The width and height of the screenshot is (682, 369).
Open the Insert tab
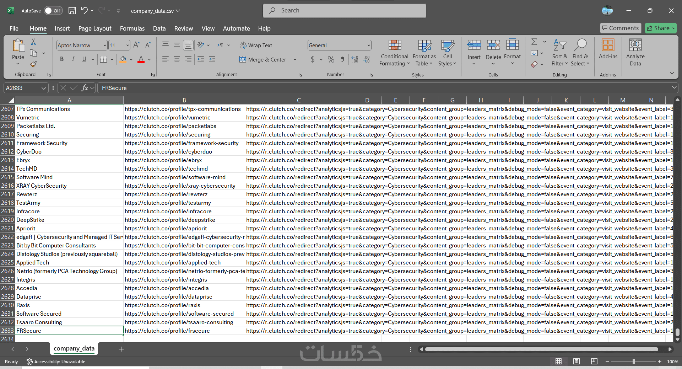click(x=62, y=28)
